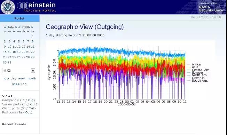Switch scale to log
The width and height of the screenshot is (227, 135).
24,84
